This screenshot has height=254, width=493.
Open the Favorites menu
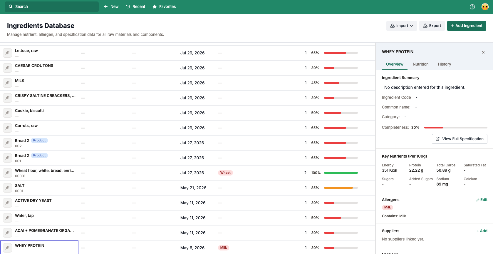tap(164, 6)
